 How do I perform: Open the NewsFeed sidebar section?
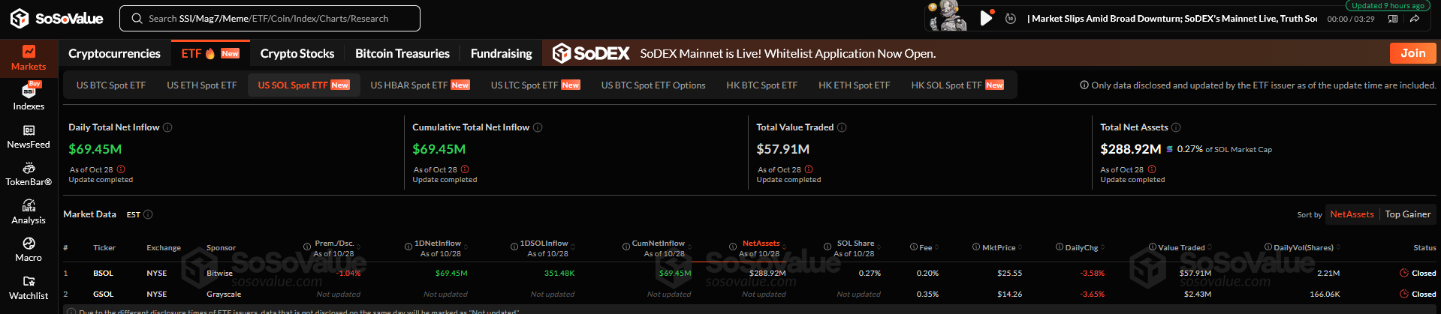tap(29, 136)
